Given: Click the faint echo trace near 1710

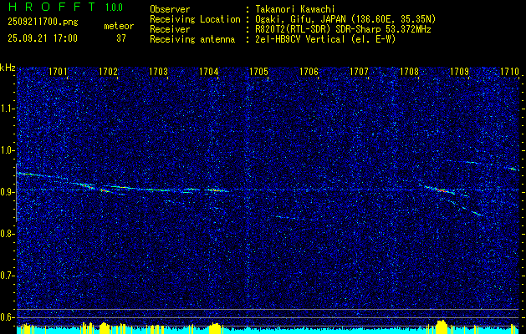Looking at the screenshot, I should 513,169.
